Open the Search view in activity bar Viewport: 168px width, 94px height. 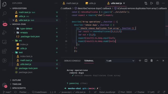(x=4, y=14)
